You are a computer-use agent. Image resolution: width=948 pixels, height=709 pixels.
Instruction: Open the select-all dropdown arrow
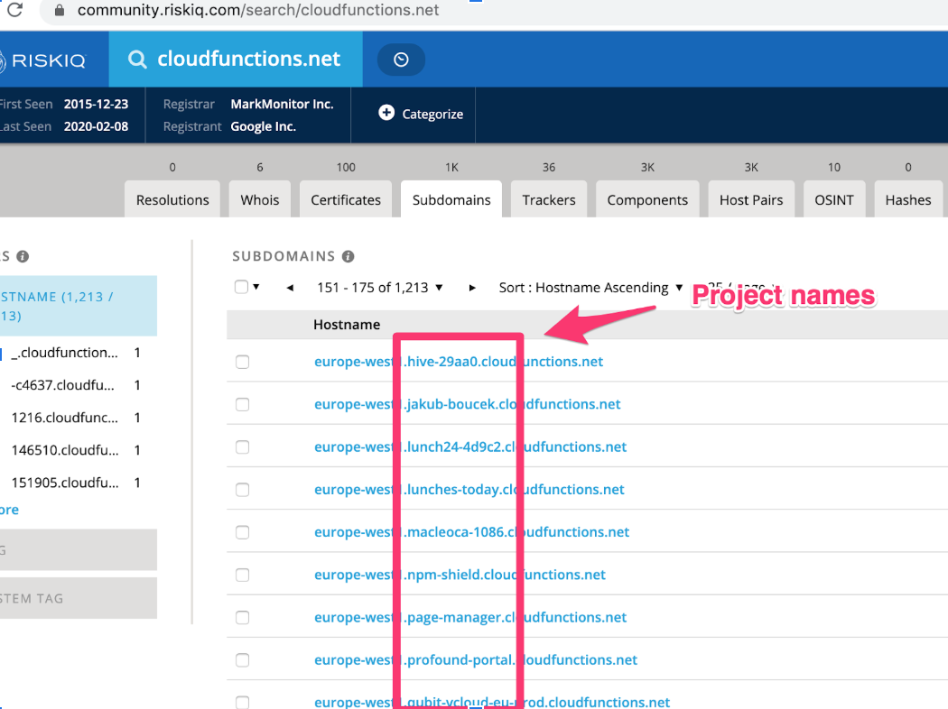[256, 287]
